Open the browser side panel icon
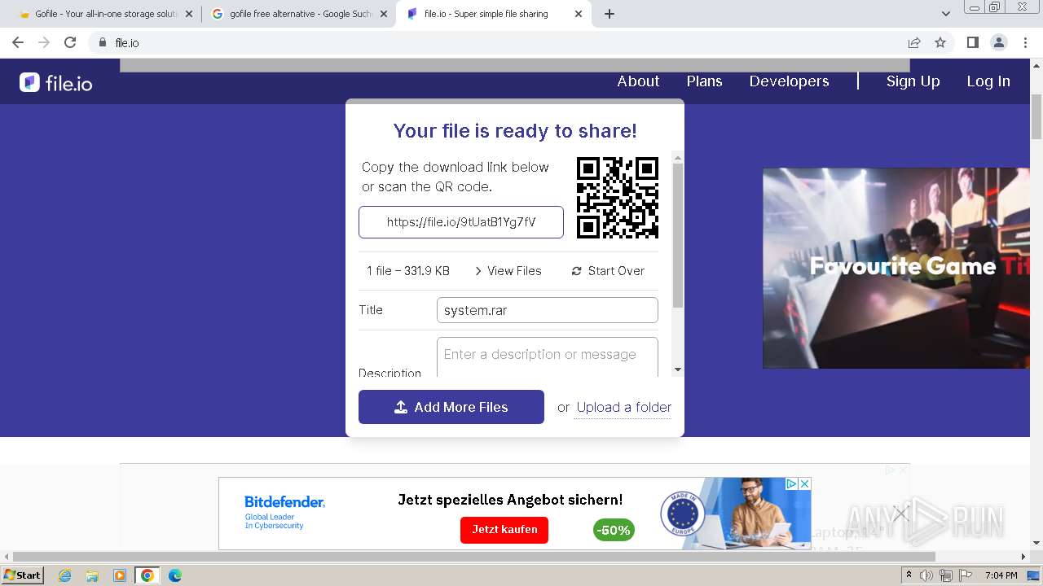 coord(972,42)
